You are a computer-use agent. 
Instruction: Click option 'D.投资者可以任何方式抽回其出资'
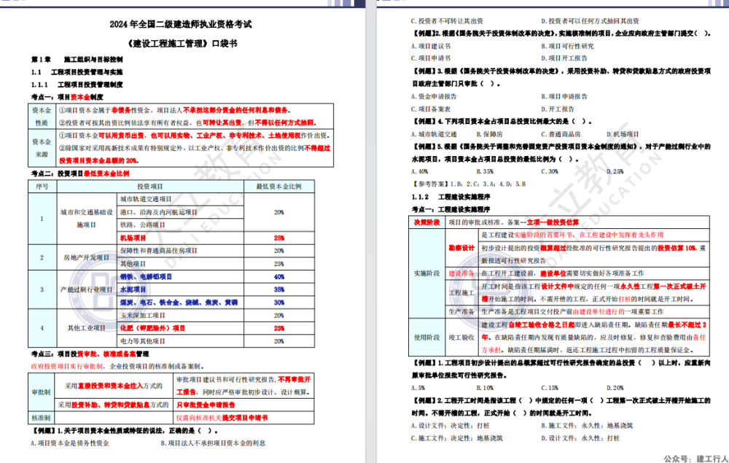pos(590,21)
